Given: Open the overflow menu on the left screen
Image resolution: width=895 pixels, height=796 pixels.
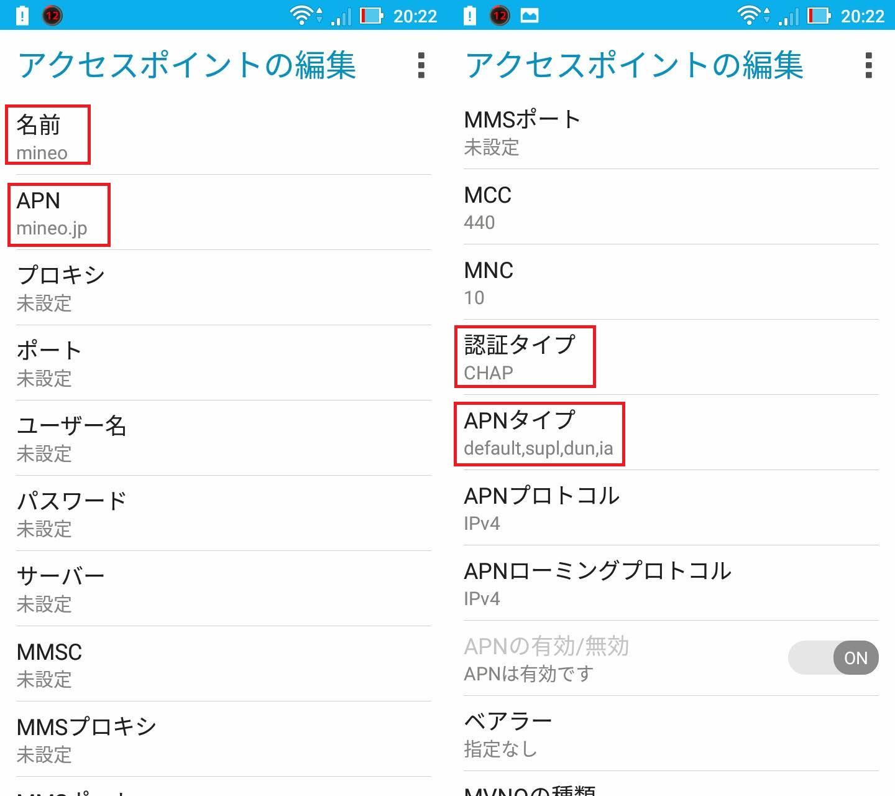Looking at the screenshot, I should 421,65.
